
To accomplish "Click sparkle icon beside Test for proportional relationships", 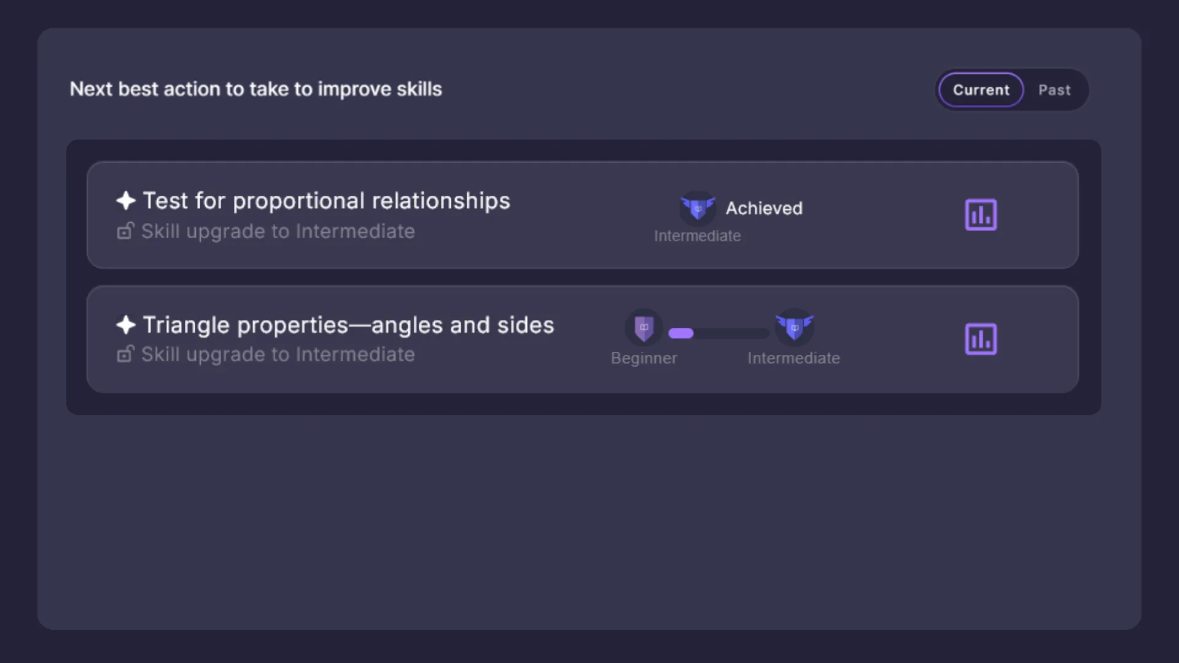I will (126, 201).
